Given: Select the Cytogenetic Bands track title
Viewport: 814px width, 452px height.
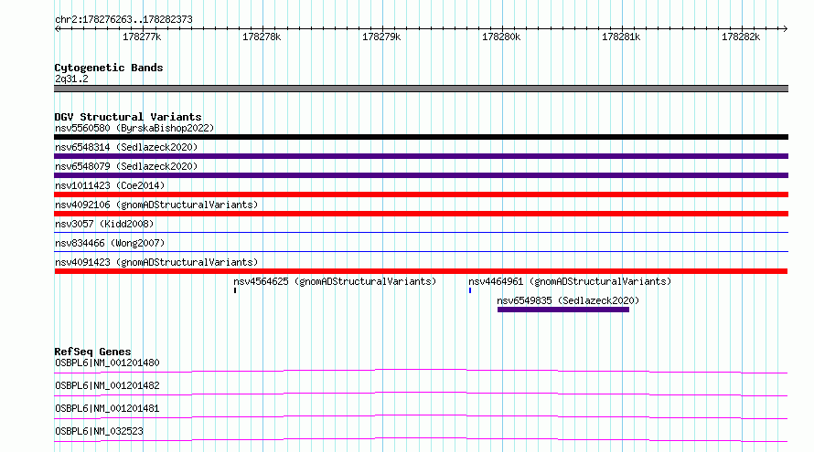Looking at the screenshot, I should 109,68.
